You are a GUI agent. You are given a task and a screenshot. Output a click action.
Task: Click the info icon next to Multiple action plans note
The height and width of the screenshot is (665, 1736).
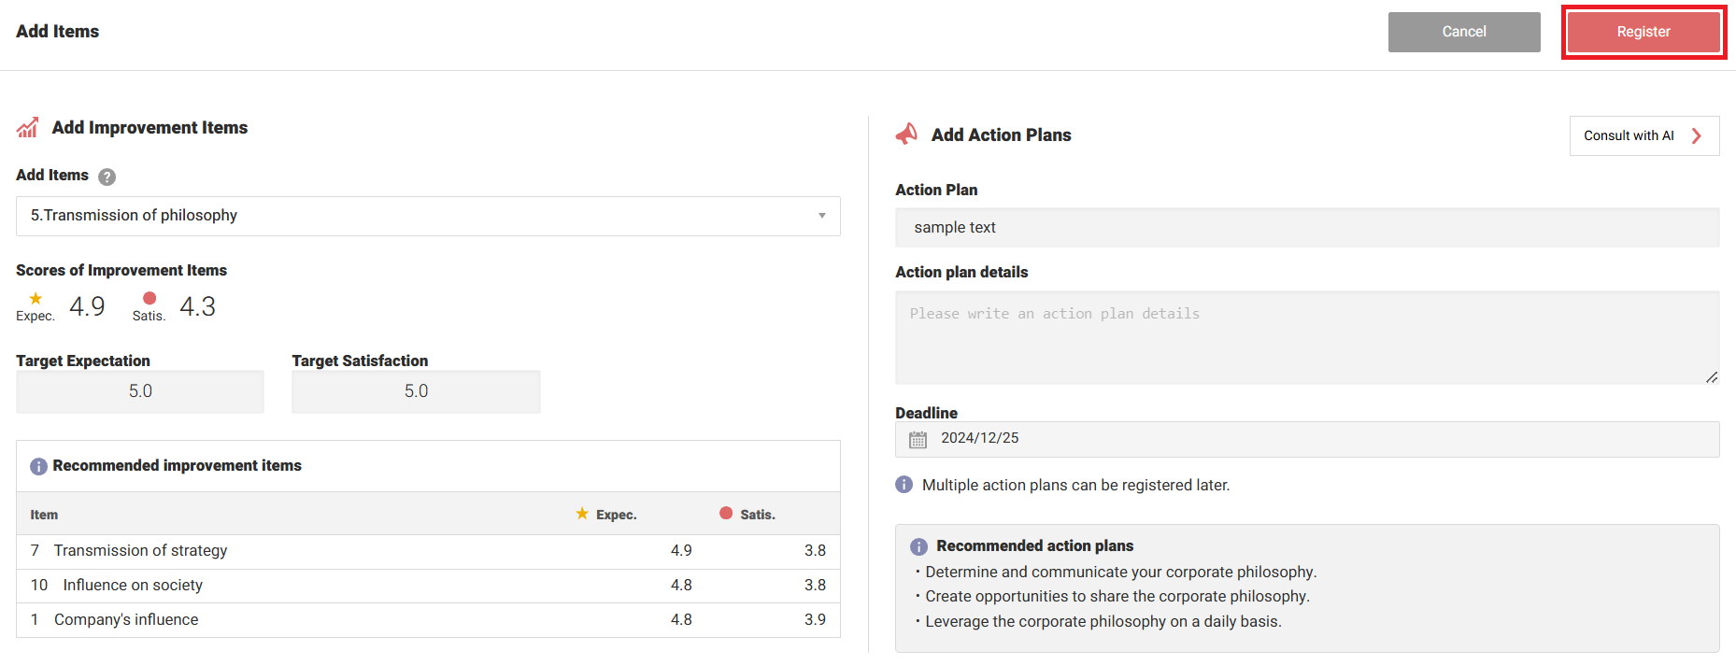coord(904,485)
